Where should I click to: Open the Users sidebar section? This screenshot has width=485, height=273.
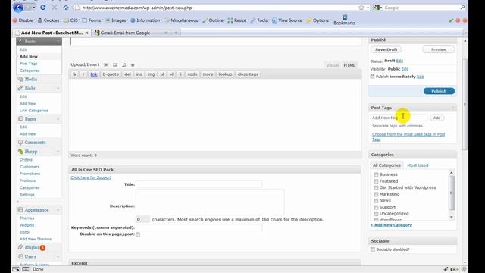coord(30,256)
